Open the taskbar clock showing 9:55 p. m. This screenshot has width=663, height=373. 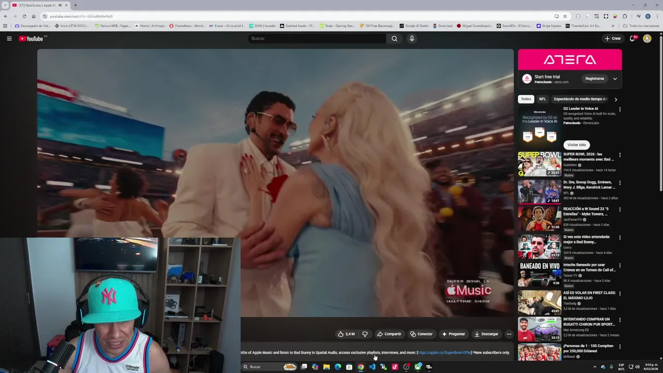(651, 367)
